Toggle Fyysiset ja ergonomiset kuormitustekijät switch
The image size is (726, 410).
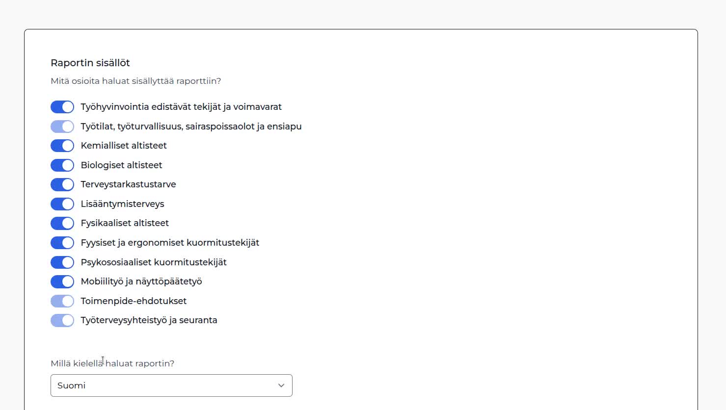[62, 243]
